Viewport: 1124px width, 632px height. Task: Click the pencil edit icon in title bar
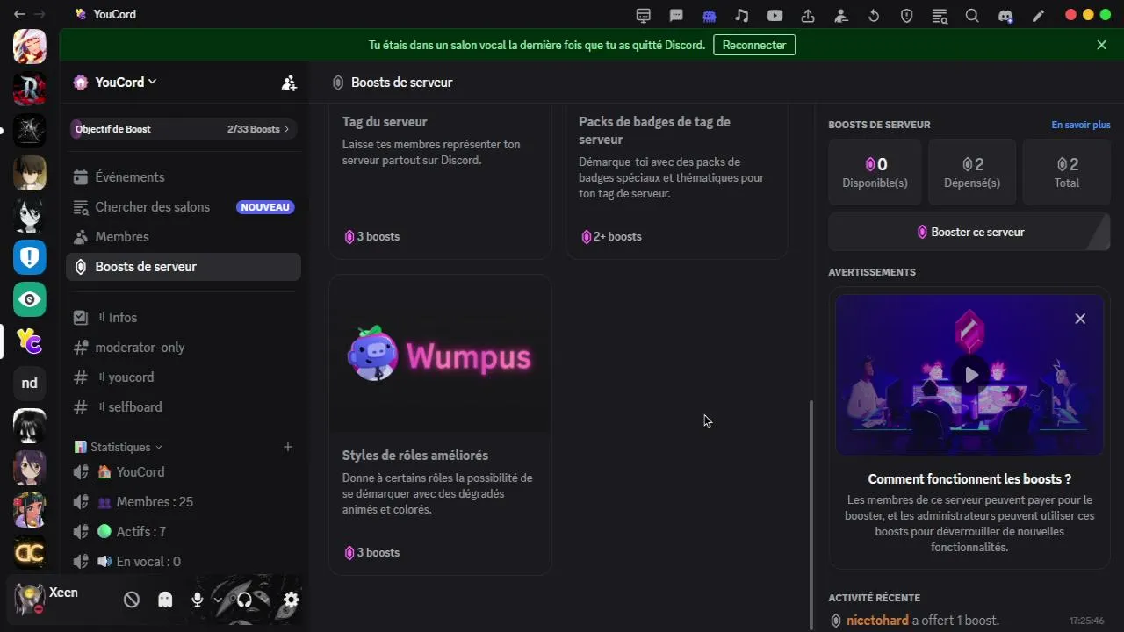(x=1039, y=15)
